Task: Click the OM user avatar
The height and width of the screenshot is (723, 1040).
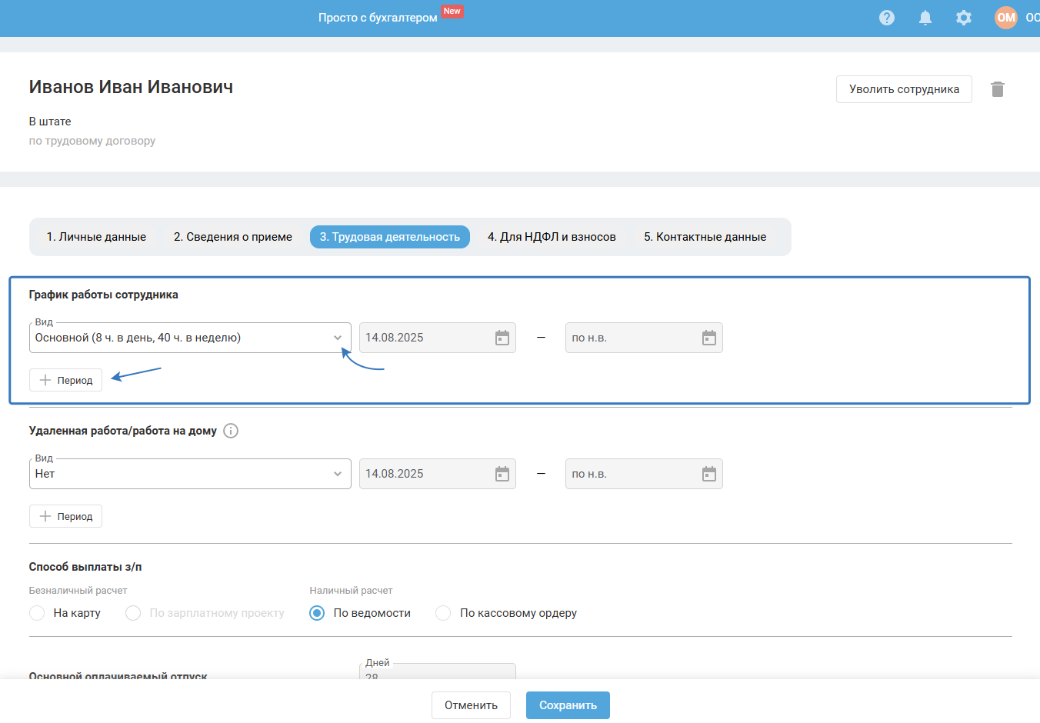Action: (x=1005, y=18)
